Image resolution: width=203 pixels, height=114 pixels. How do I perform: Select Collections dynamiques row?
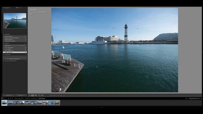pos(15,59)
